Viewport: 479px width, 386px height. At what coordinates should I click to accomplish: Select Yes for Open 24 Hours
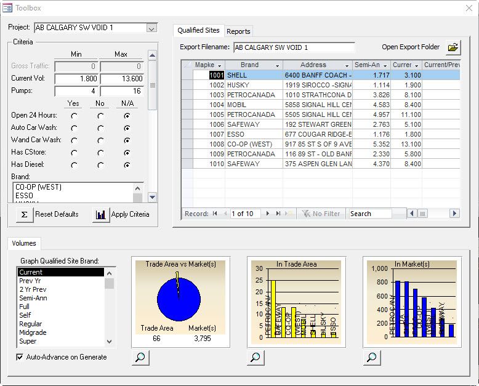point(74,116)
